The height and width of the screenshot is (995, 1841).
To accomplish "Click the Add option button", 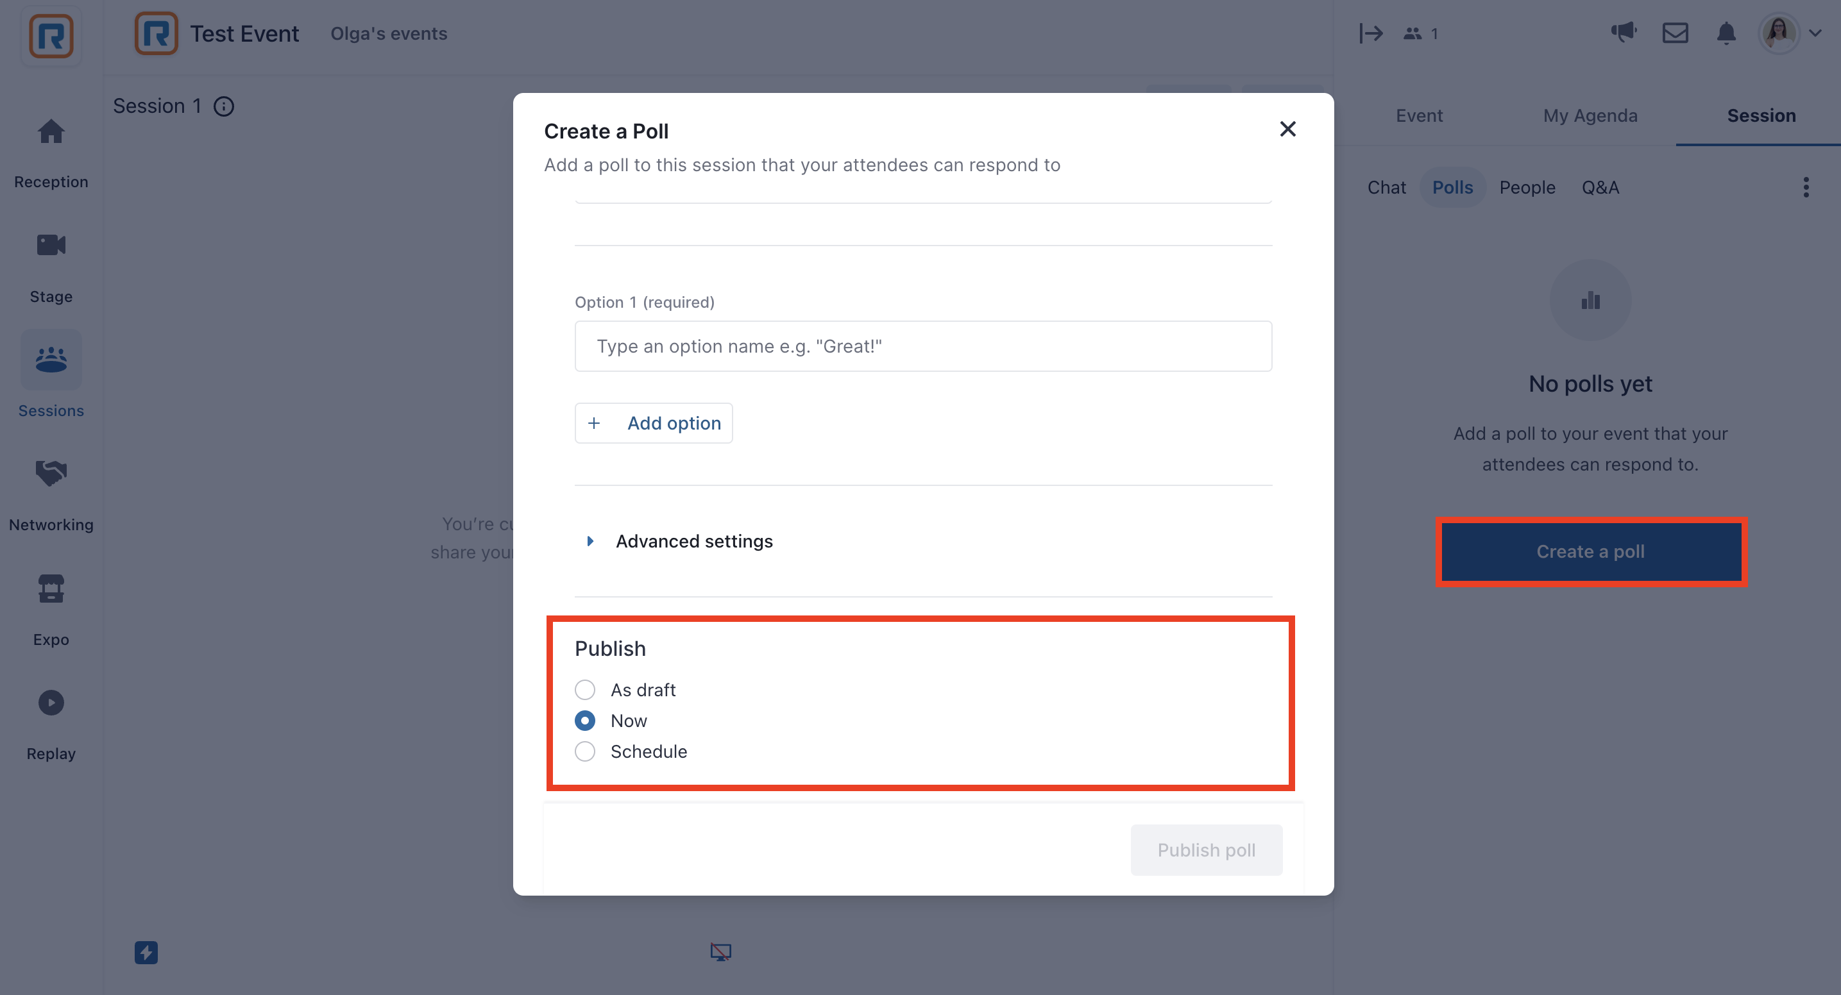I will point(653,423).
